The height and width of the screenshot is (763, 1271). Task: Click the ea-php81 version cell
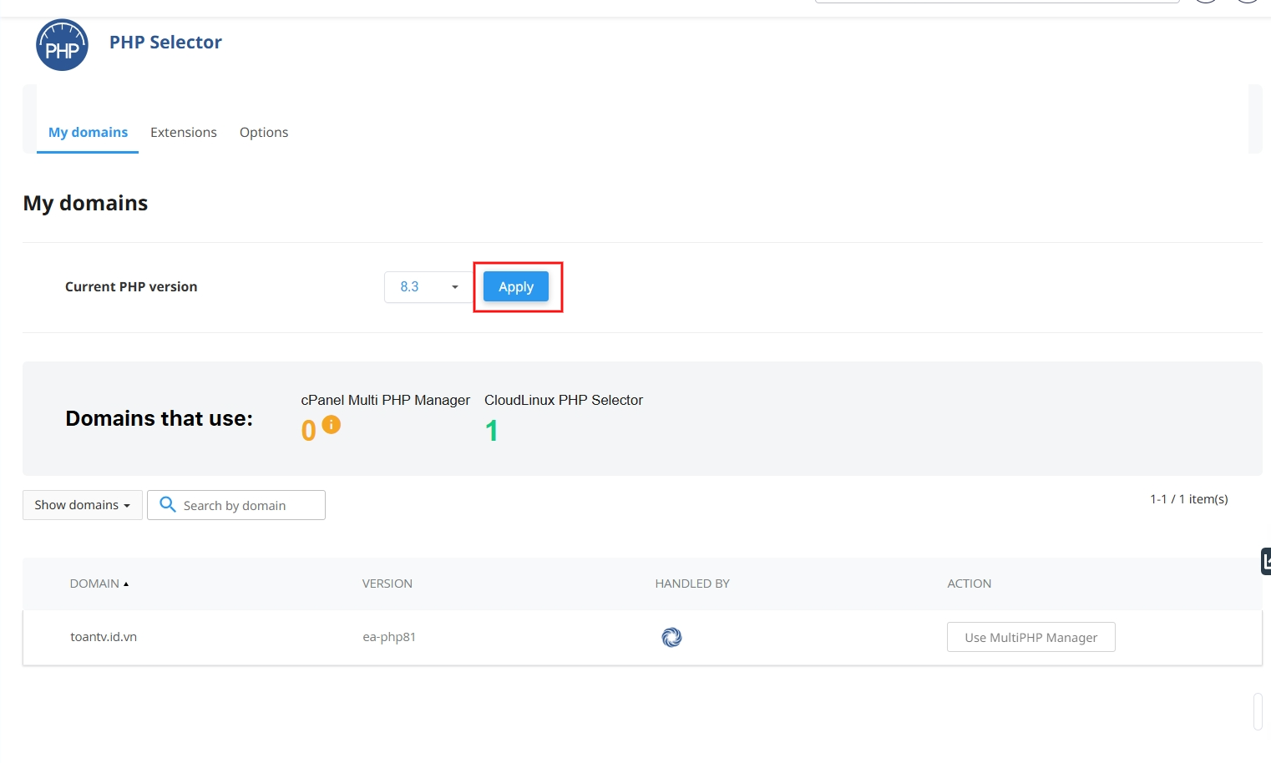(389, 637)
